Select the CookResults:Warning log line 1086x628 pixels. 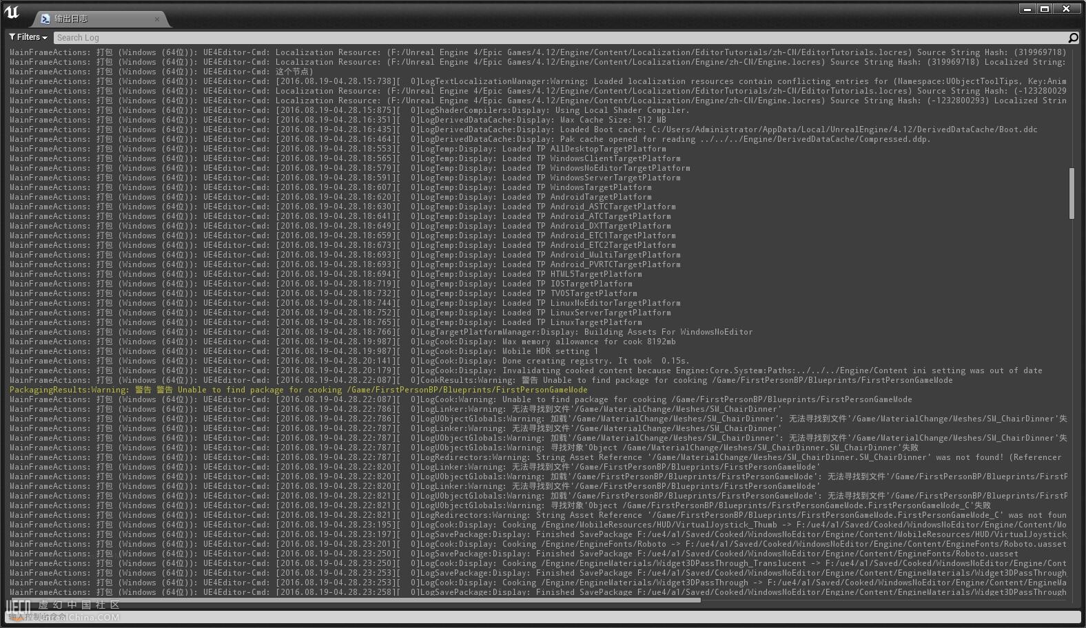click(x=481, y=380)
